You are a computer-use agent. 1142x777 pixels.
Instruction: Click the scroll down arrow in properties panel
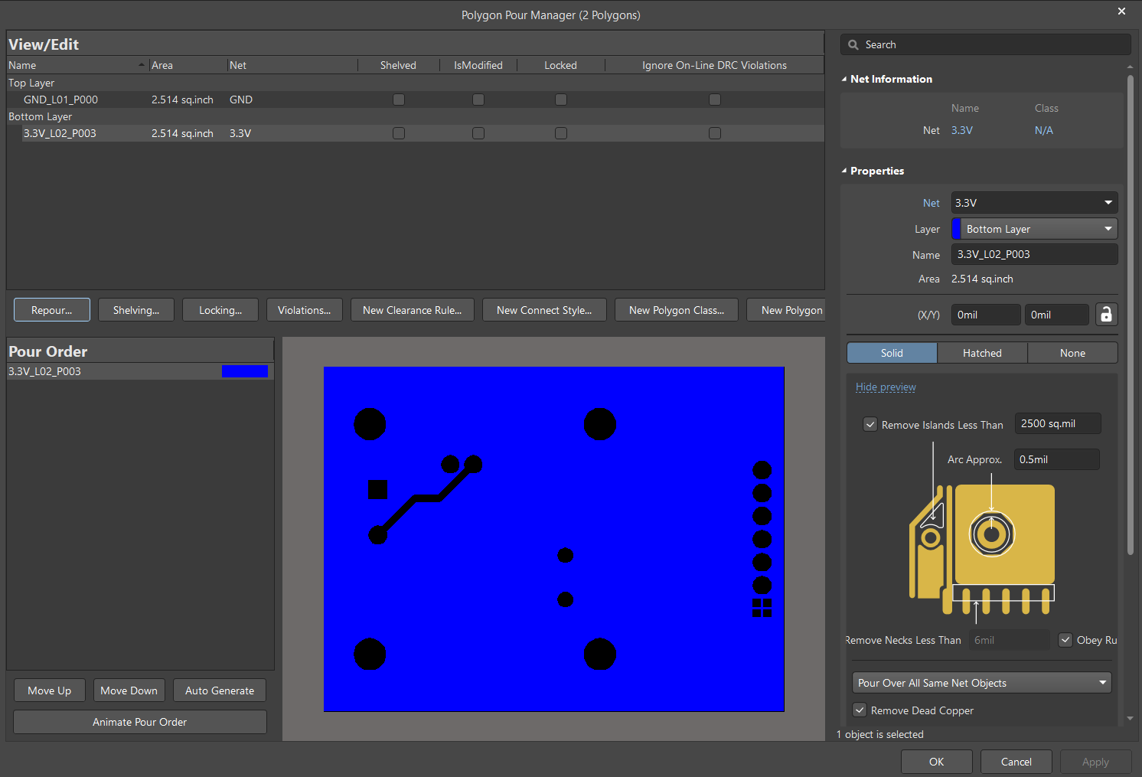[1131, 719]
